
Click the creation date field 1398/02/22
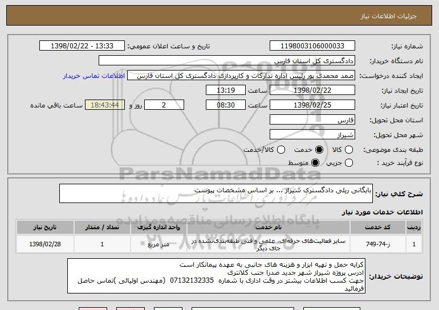coord(312,90)
